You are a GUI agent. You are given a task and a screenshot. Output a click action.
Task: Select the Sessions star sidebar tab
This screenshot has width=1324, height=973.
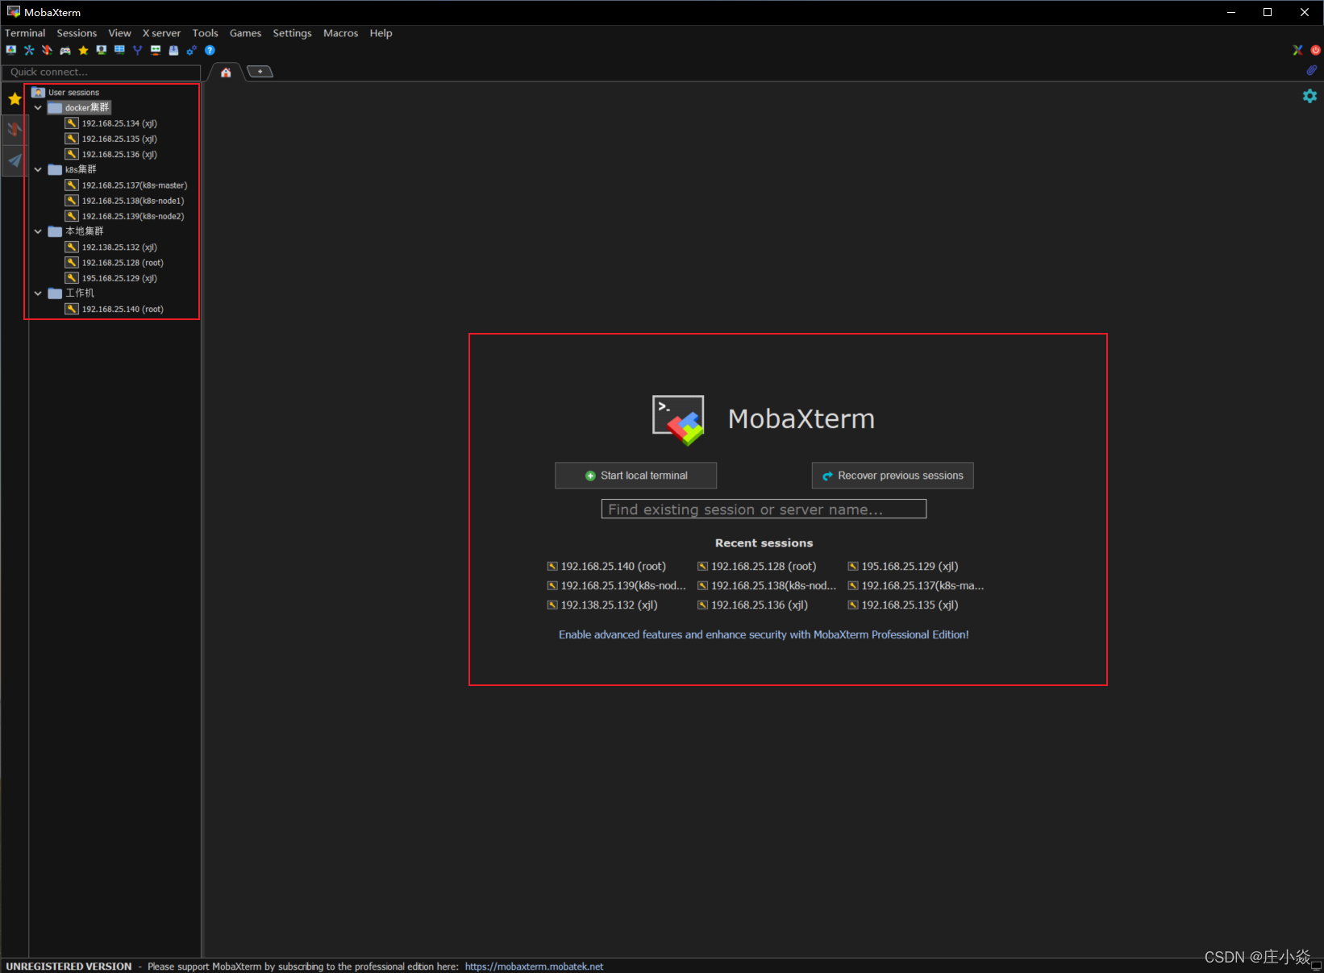(x=15, y=99)
